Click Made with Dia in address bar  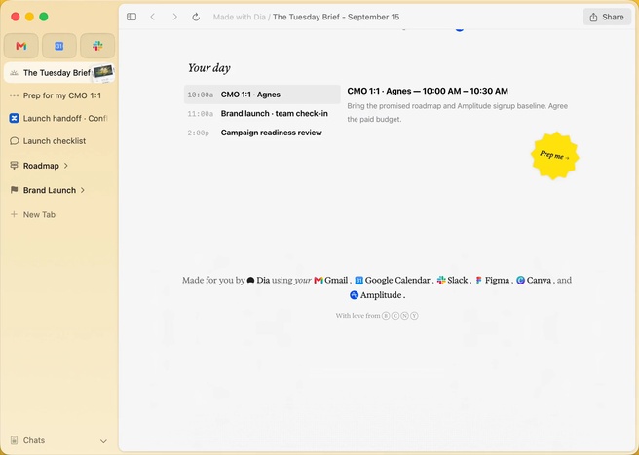[240, 18]
